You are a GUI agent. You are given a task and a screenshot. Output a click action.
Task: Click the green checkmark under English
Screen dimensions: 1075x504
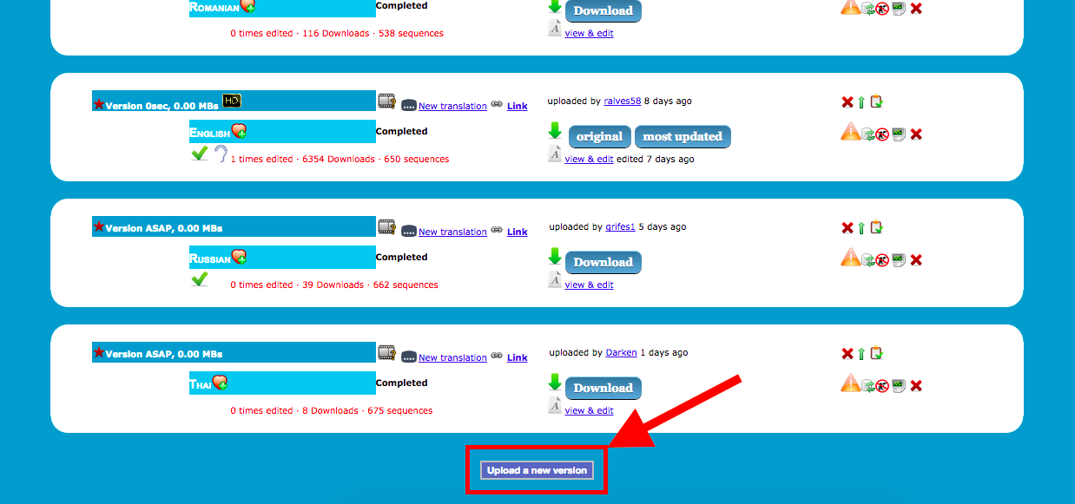click(200, 154)
